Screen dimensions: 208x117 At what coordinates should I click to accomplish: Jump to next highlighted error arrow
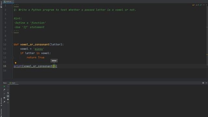(x=207, y=5)
